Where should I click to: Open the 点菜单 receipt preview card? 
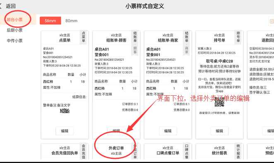(x=65, y=85)
